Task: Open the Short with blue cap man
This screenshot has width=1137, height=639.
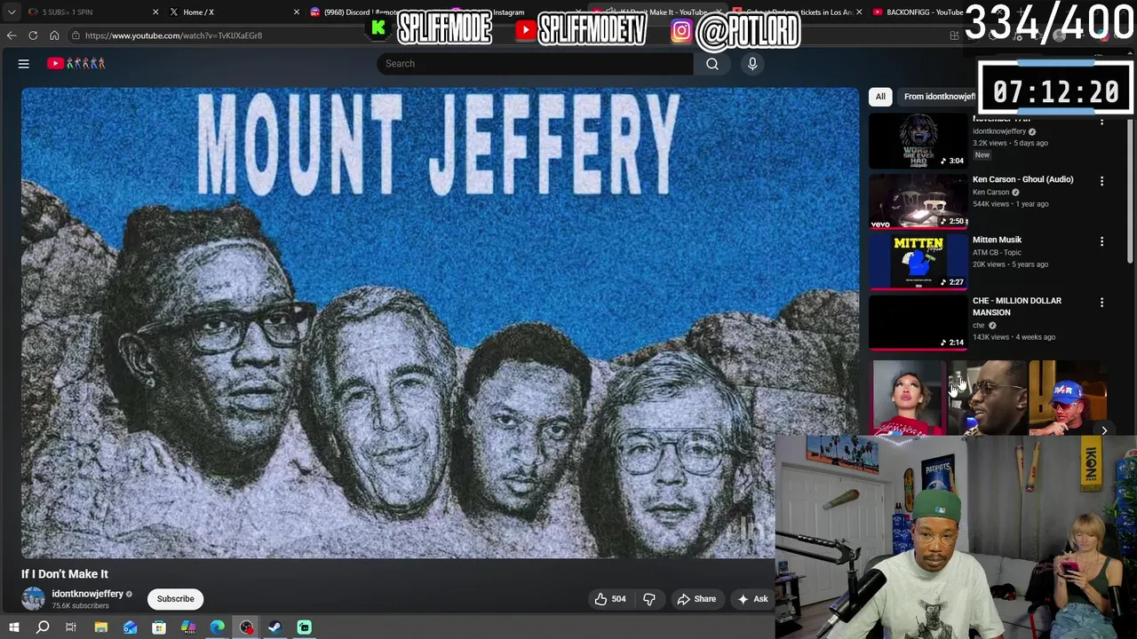Action: coord(1068,398)
